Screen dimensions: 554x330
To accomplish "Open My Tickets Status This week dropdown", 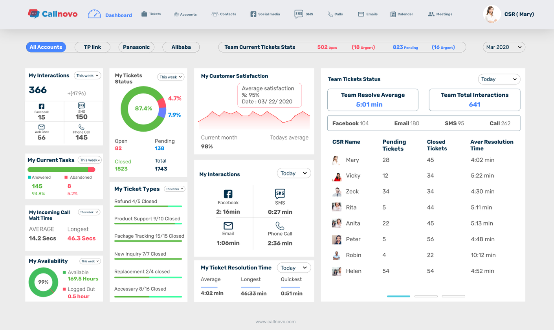I will click(171, 77).
